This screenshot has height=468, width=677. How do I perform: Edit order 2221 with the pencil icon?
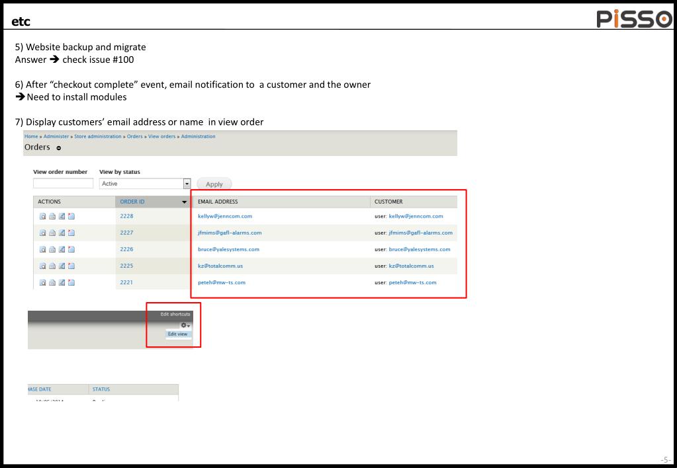point(62,282)
